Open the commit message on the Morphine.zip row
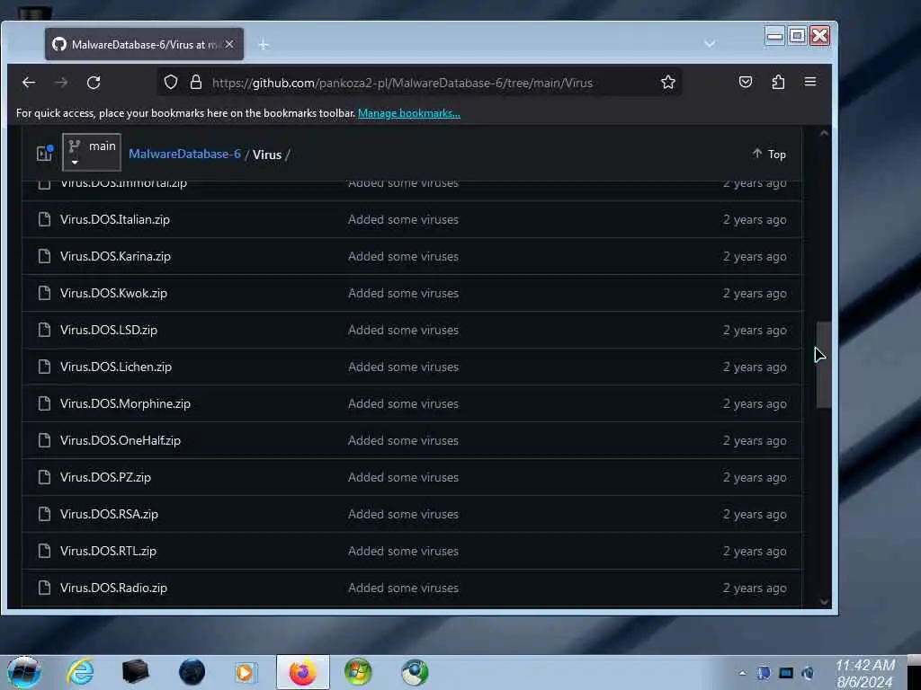Screen dimensions: 921x690 403,403
